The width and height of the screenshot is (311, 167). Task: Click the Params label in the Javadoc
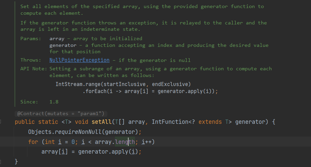pyautogui.click(x=30, y=38)
